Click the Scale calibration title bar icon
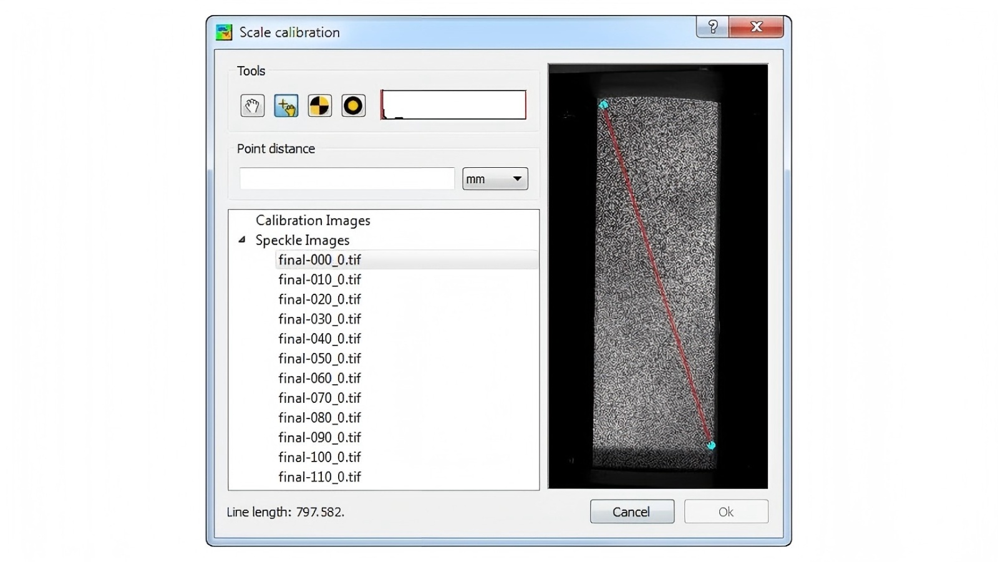Viewport: 998px width, 562px height. (223, 32)
